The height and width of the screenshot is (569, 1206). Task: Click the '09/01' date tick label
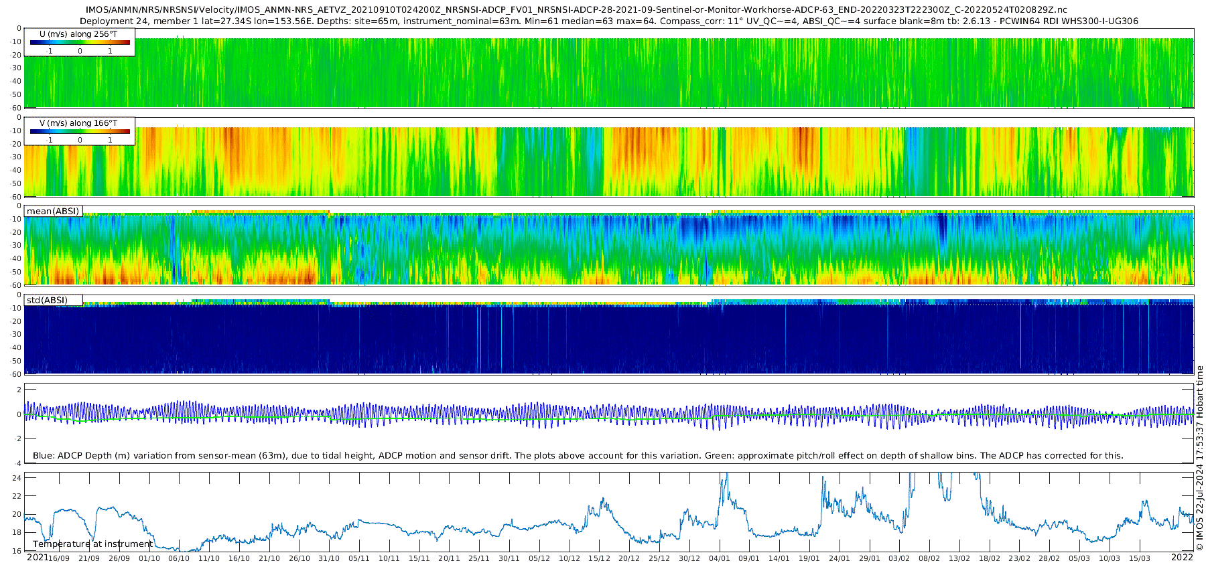[x=749, y=558]
